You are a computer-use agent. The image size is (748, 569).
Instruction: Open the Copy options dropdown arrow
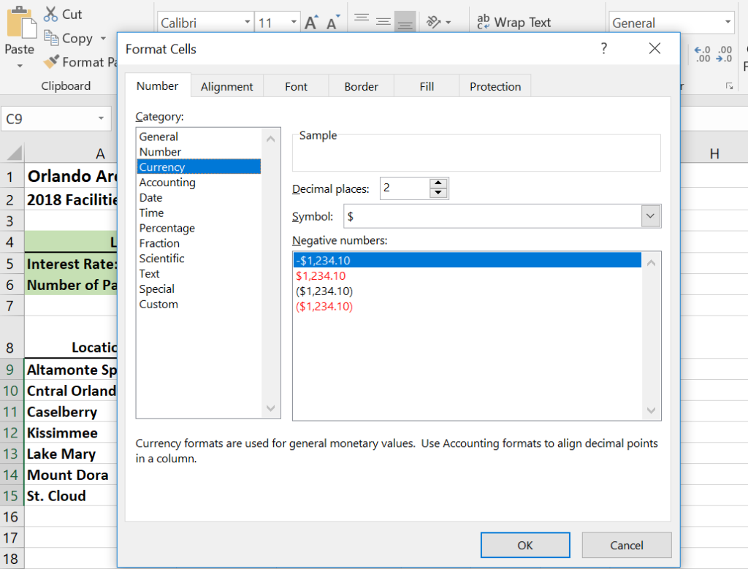103,38
